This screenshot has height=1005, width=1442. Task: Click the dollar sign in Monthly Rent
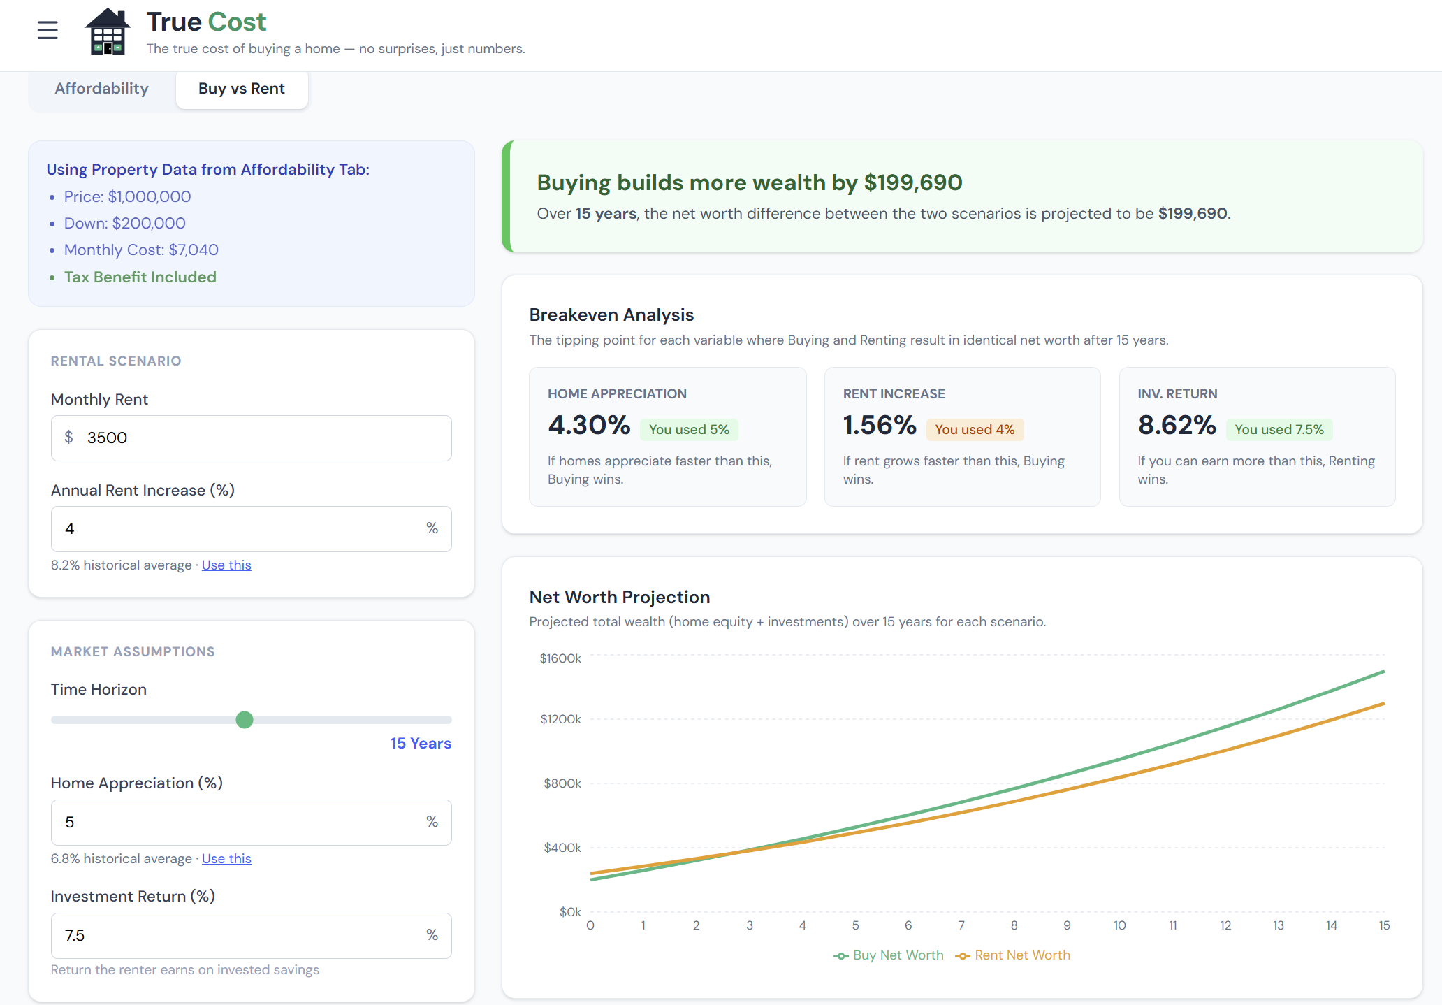click(68, 438)
